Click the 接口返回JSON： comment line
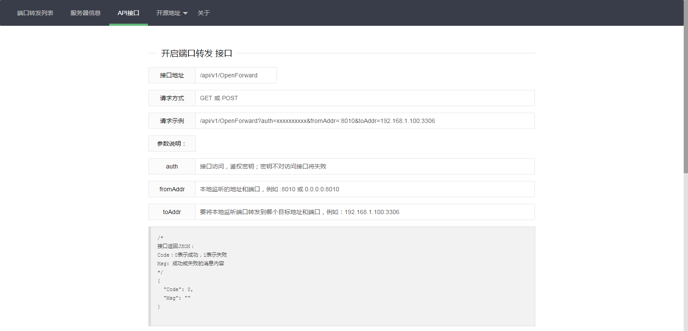The height and width of the screenshot is (331, 688). [176, 246]
